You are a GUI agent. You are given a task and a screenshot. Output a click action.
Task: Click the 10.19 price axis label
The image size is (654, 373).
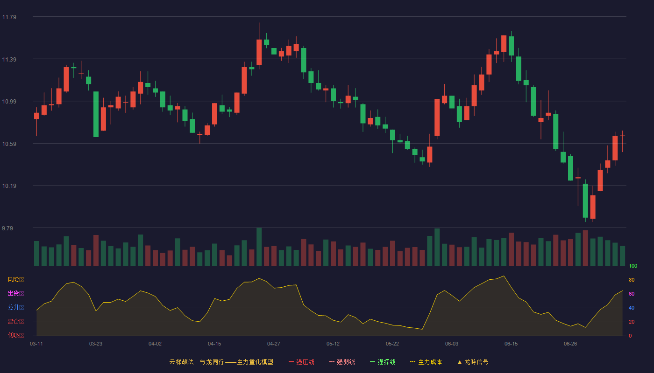[x=9, y=186]
